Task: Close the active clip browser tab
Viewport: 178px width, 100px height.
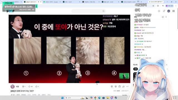Action: click(41, 2)
